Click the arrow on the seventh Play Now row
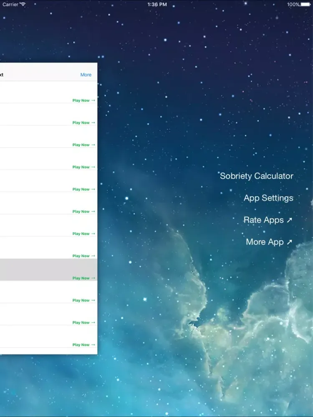 point(93,234)
